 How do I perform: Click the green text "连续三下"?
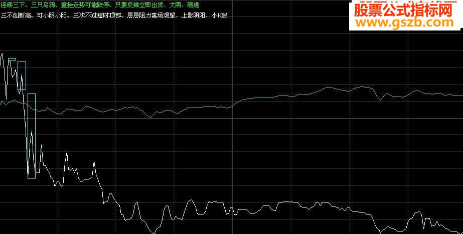pyautogui.click(x=13, y=5)
